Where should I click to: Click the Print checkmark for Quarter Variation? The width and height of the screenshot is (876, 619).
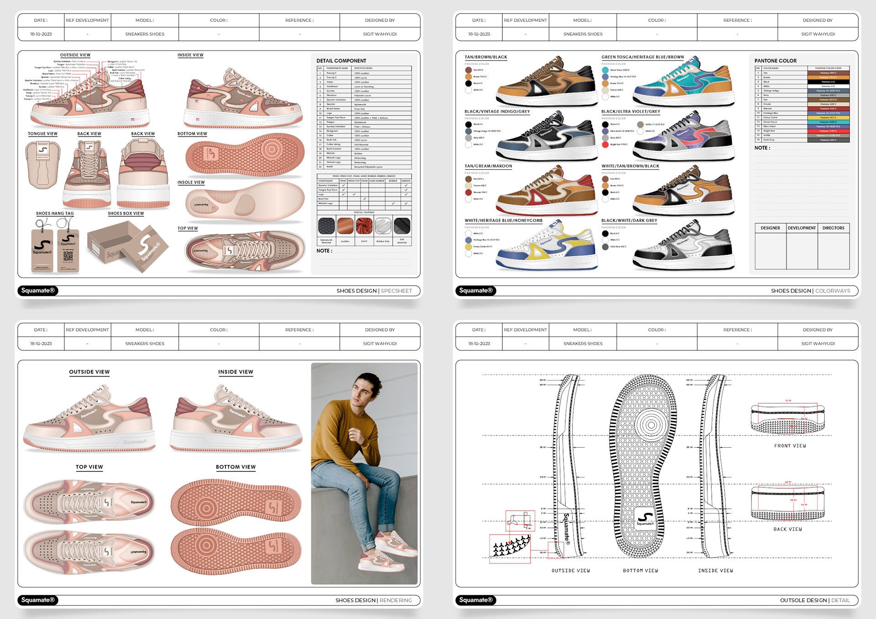click(343, 186)
